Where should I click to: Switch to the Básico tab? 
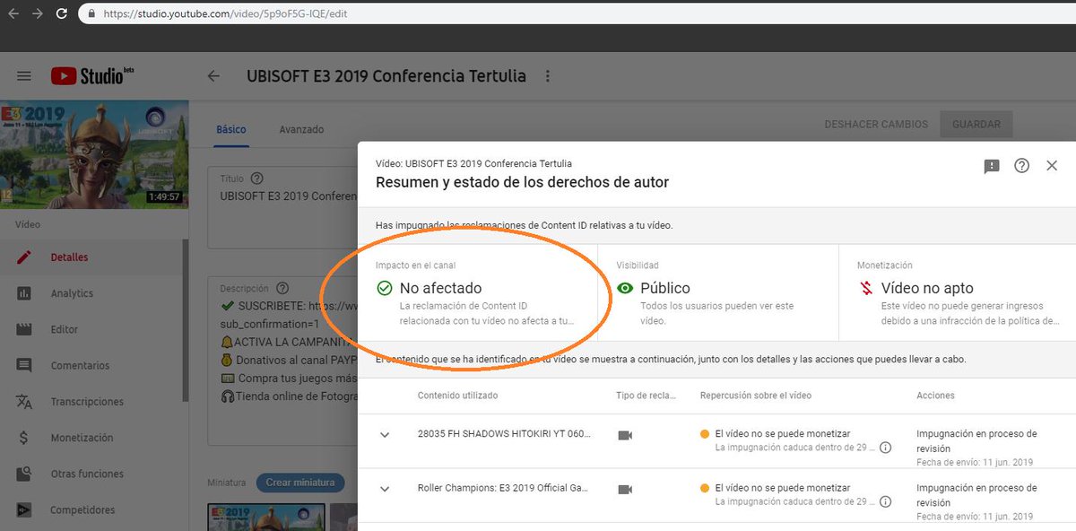pyautogui.click(x=231, y=129)
